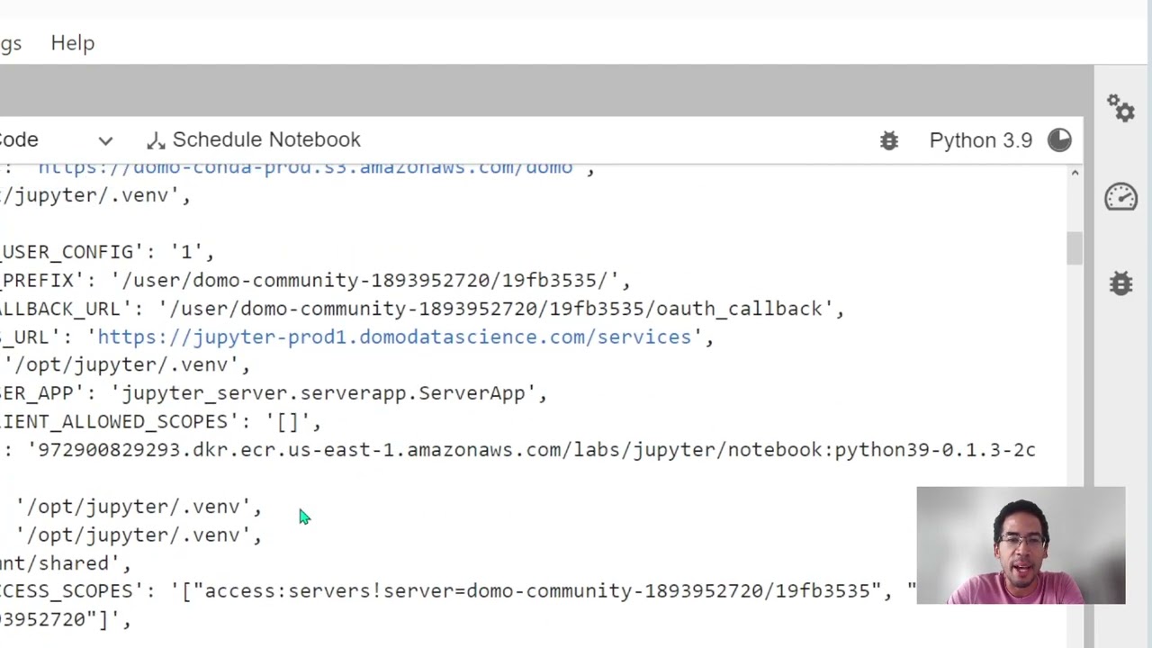Click the '972900829293.dkr.ecr' image path text

pos(535,450)
